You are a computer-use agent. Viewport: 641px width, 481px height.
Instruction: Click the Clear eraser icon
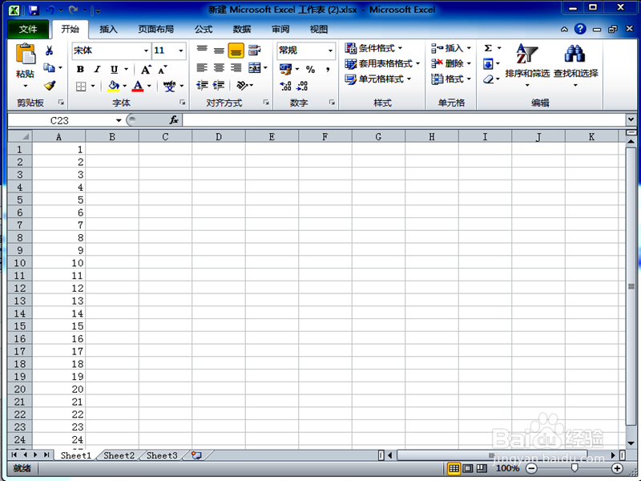(488, 79)
